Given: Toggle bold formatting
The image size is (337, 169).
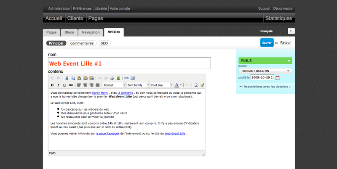Looking at the screenshot, I should click(x=52, y=85).
